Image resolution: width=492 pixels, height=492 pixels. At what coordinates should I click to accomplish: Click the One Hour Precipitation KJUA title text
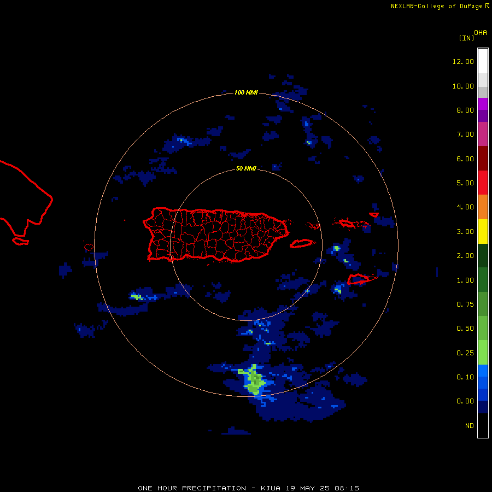[x=248, y=488]
